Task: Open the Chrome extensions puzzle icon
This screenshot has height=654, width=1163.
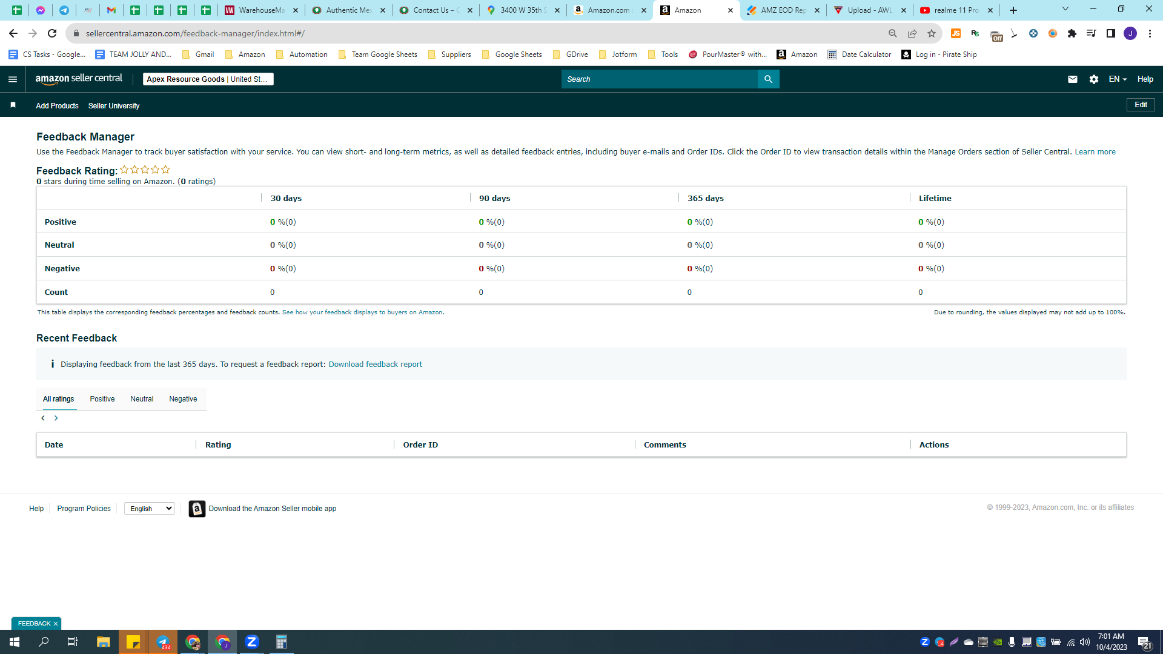Action: pyautogui.click(x=1072, y=33)
